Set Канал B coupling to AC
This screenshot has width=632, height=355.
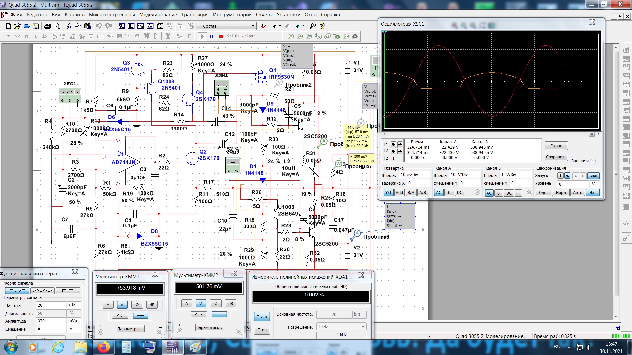[489, 193]
